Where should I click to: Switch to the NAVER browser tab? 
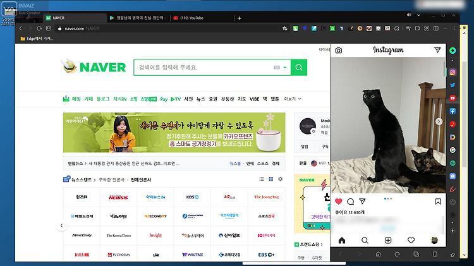(74, 18)
